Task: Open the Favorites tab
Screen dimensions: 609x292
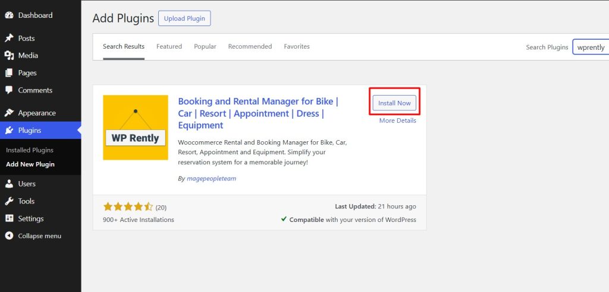Action: [296, 46]
